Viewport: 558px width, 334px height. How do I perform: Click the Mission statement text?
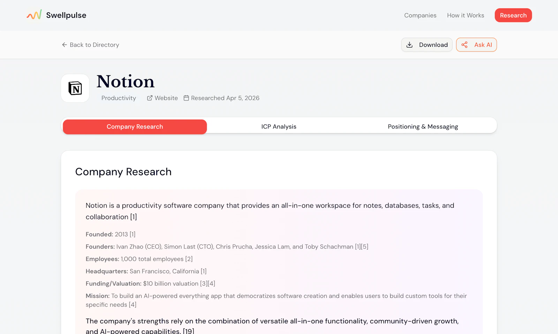276,300
